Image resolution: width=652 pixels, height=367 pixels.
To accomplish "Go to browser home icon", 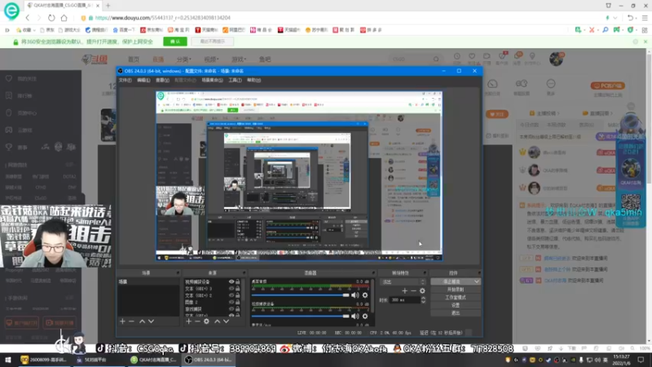I will coord(64,18).
